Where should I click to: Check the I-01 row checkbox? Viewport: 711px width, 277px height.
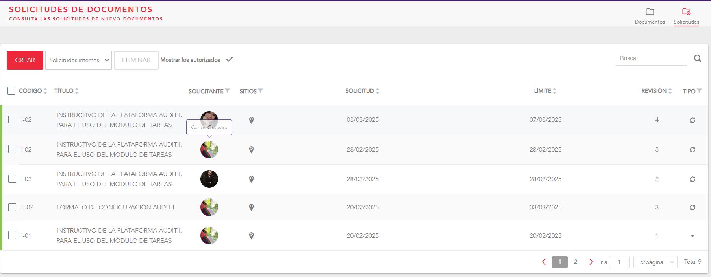click(13, 235)
